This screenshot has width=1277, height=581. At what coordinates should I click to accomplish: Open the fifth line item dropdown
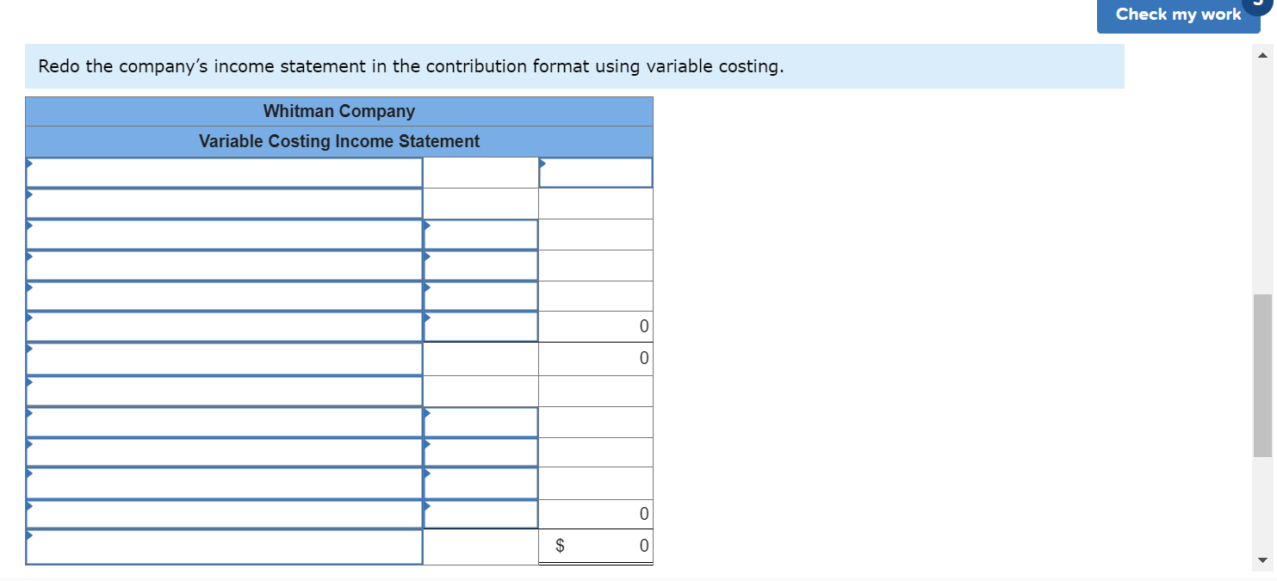[x=224, y=295]
